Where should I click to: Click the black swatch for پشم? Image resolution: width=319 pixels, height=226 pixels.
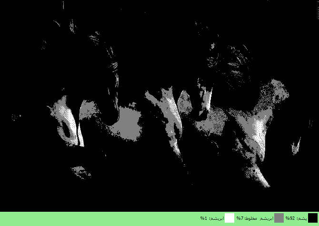(x=313, y=218)
